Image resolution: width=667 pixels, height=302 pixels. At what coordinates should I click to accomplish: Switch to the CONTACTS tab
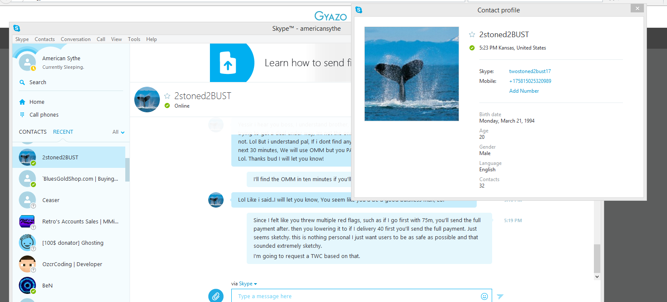(33, 132)
